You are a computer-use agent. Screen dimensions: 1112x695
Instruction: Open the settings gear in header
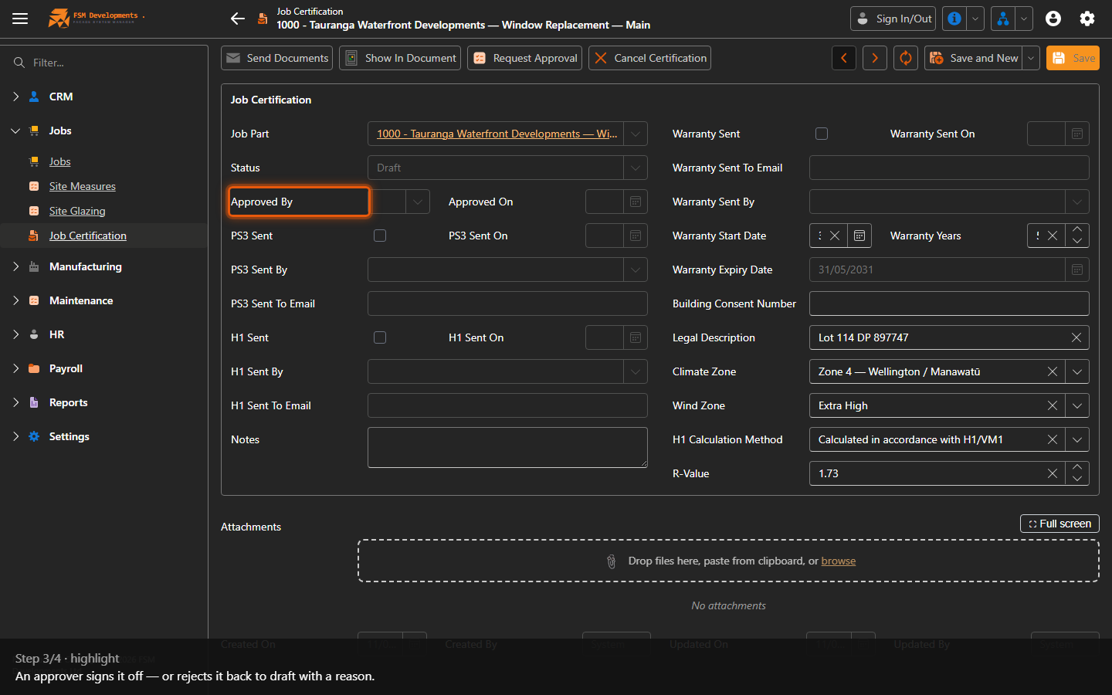1087,19
